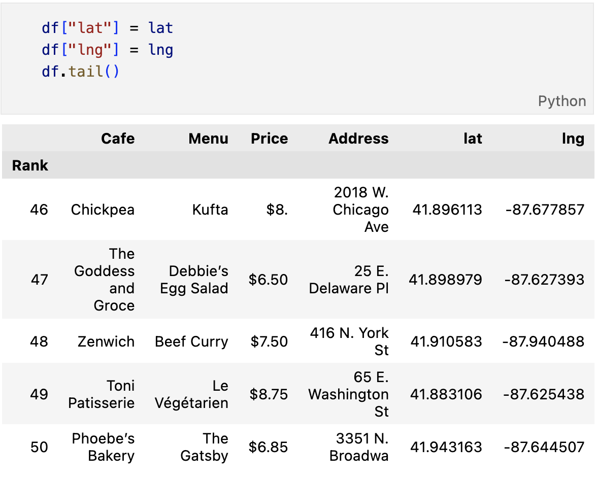Image resolution: width=596 pixels, height=478 pixels.
Task: Click longitude value -87.677857
Action: [x=545, y=210]
